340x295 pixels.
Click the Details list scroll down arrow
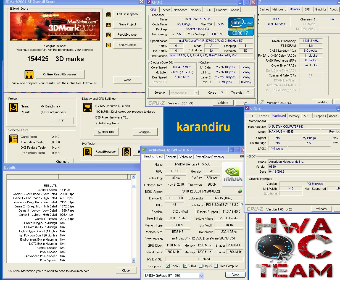click(x=134, y=260)
